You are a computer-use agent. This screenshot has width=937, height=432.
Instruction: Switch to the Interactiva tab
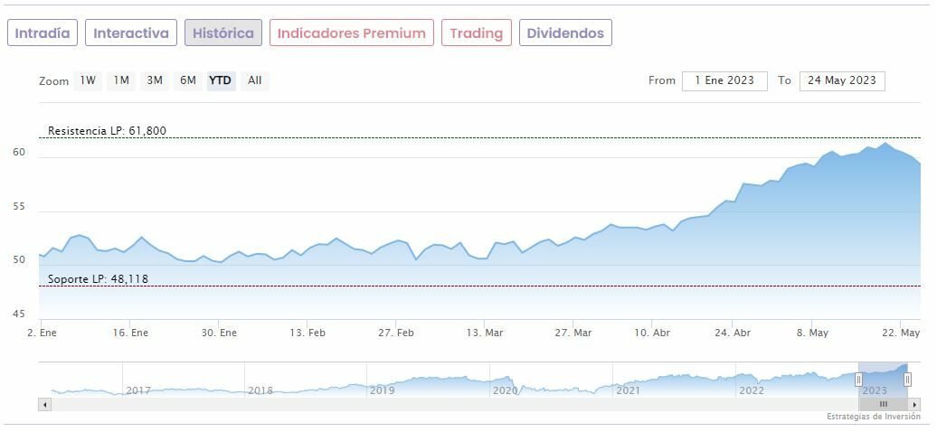[x=131, y=33]
